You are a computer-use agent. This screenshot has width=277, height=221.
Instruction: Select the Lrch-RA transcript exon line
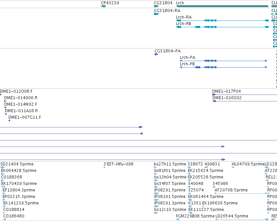tap(222, 20)
